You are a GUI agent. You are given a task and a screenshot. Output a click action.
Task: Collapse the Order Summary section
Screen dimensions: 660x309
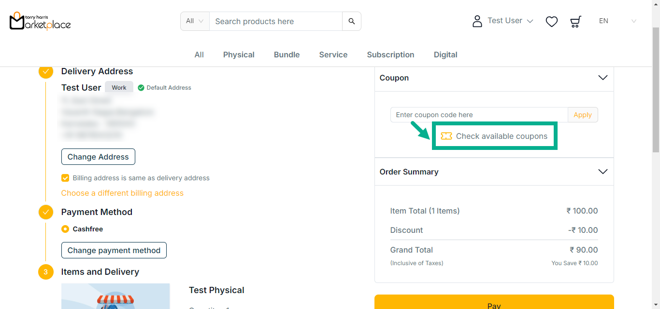[x=603, y=172]
